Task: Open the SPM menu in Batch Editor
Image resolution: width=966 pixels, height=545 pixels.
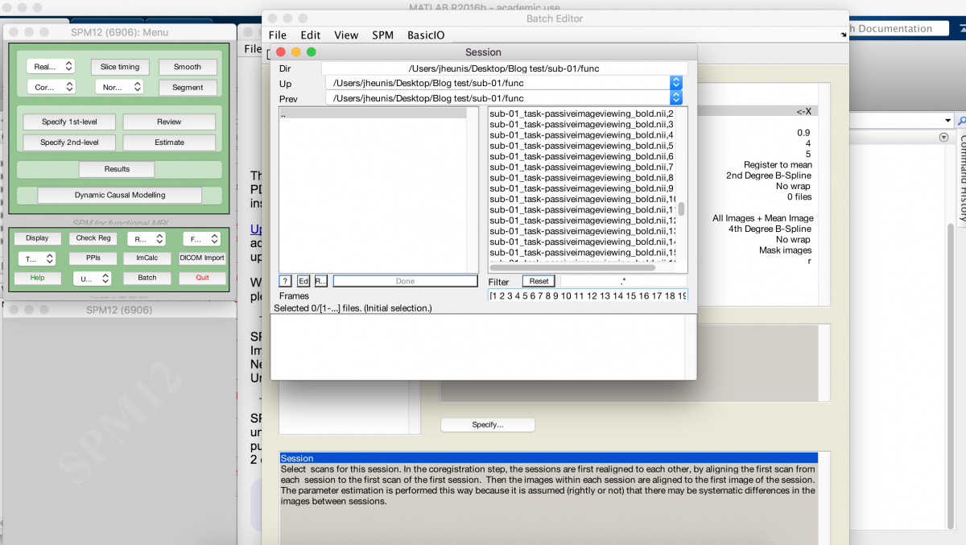Action: click(382, 35)
